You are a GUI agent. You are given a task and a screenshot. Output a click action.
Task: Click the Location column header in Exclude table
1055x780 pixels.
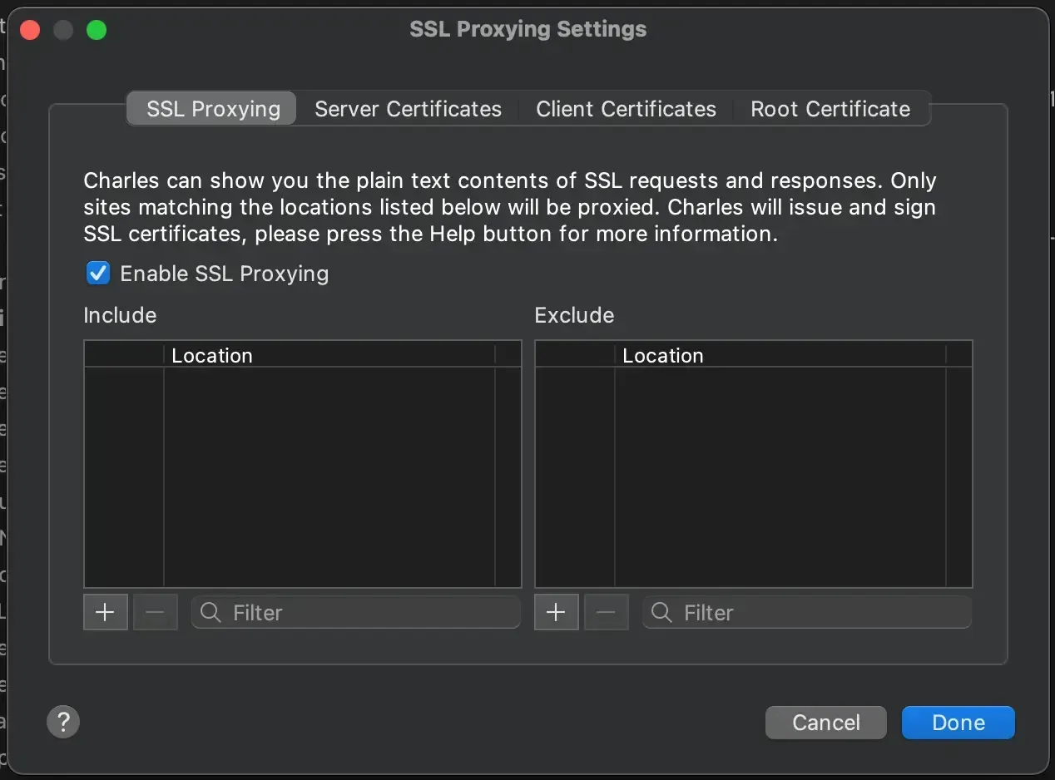click(663, 355)
